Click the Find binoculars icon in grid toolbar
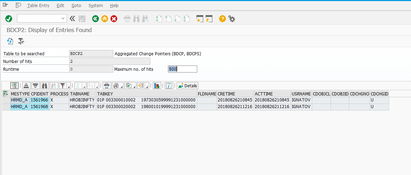 point(44,86)
